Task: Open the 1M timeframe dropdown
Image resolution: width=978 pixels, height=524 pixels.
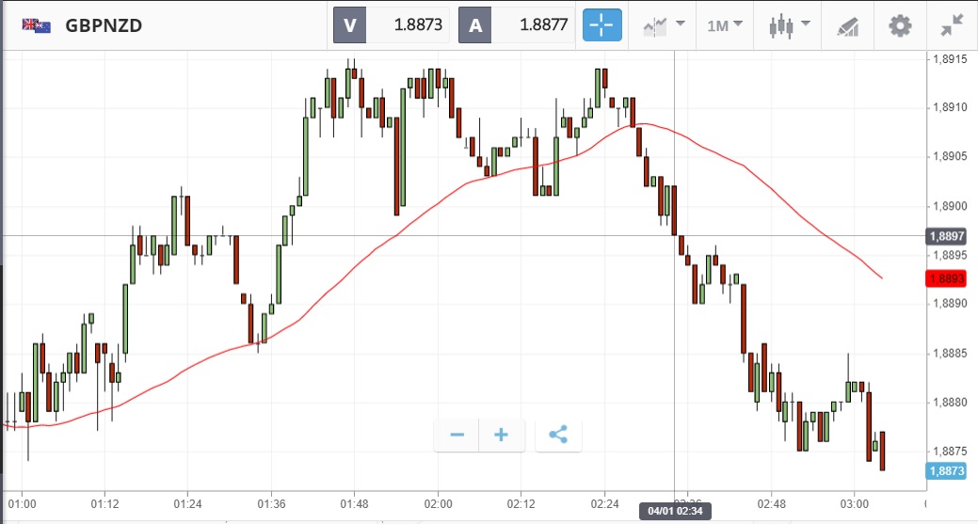Action: pyautogui.click(x=725, y=25)
